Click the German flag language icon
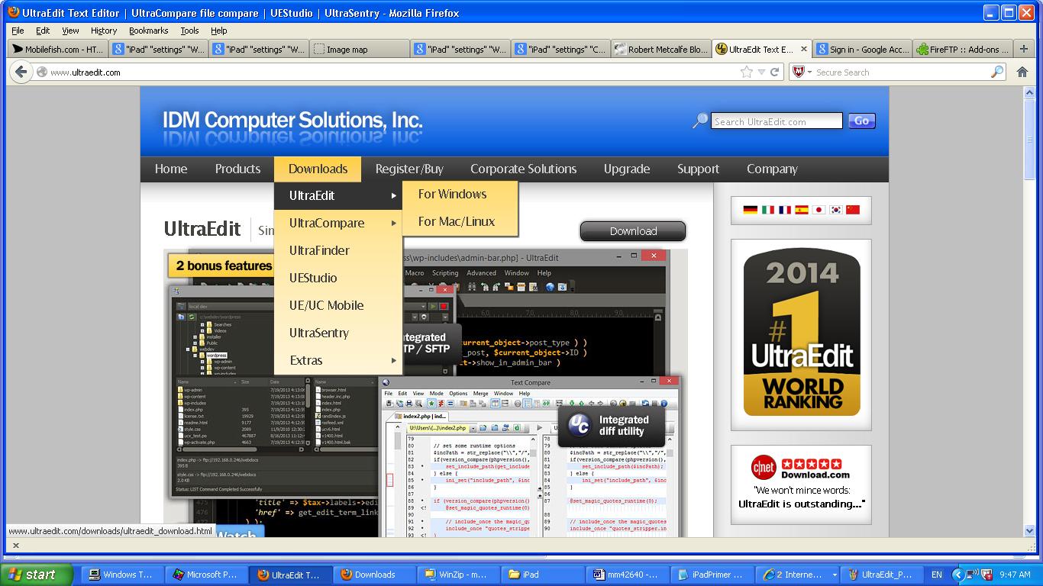The image size is (1043, 586). point(750,210)
